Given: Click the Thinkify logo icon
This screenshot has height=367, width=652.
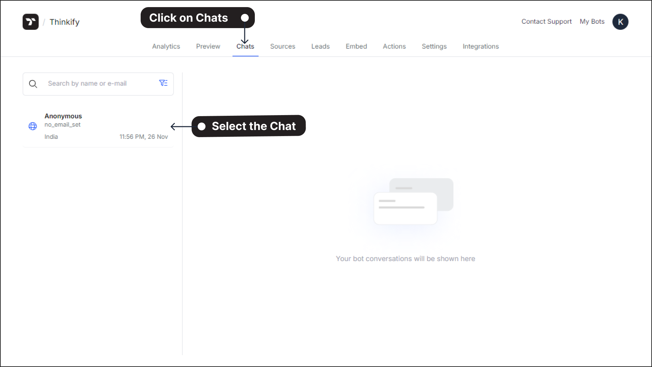Looking at the screenshot, I should tap(30, 21).
